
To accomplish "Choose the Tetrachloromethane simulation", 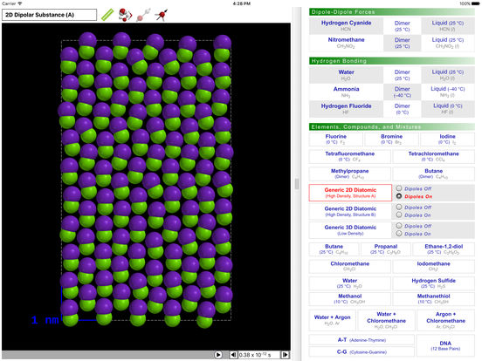I will [433, 156].
